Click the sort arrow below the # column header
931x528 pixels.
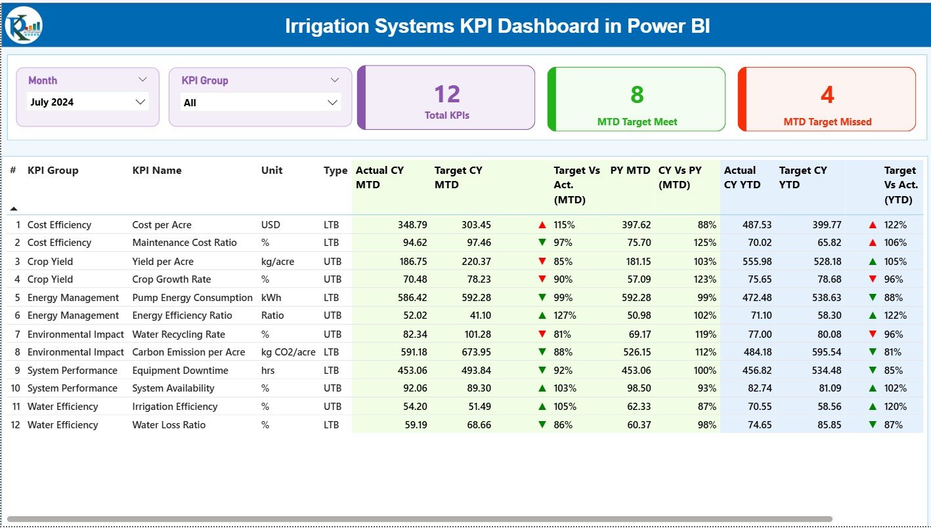tap(13, 208)
